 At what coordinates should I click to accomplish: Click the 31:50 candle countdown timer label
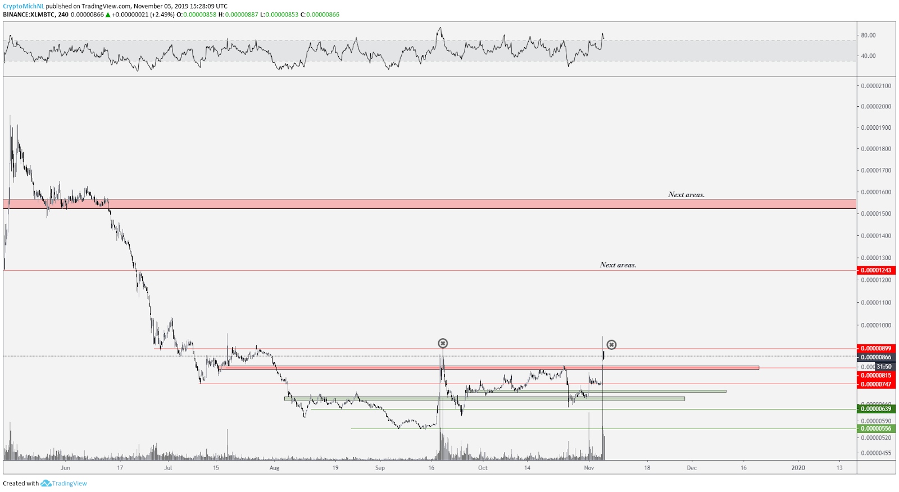click(x=884, y=367)
